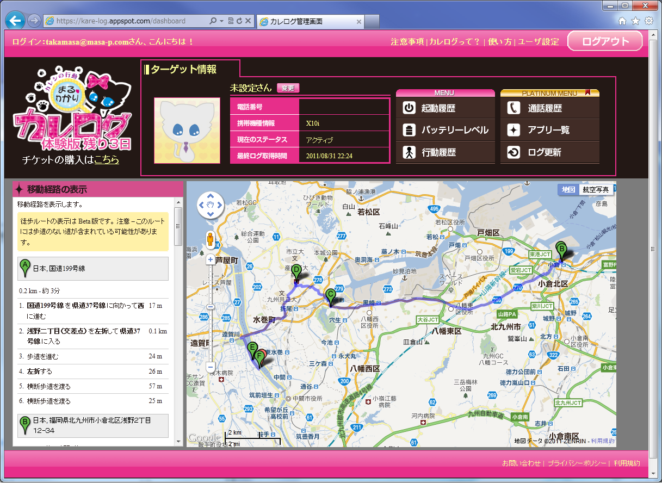Open the ユーザ設定 link
The width and height of the screenshot is (662, 483).
pos(538,42)
